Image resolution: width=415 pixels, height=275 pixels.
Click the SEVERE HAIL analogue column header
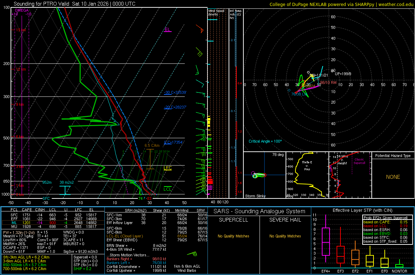click(285, 220)
